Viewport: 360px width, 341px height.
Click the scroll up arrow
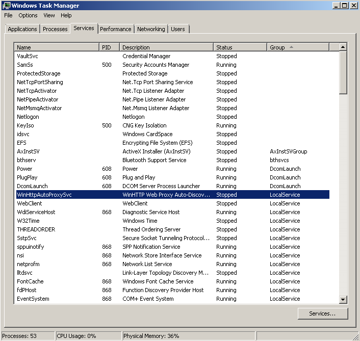(x=343, y=47)
